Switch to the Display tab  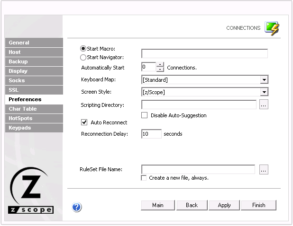tap(34, 71)
